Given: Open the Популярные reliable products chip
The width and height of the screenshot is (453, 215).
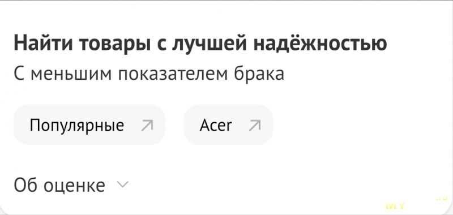Looking at the screenshot, I should (89, 124).
